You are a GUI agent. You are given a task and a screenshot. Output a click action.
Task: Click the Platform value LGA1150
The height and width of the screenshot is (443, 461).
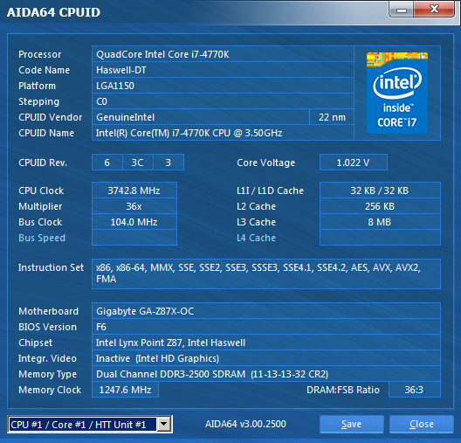pos(223,86)
